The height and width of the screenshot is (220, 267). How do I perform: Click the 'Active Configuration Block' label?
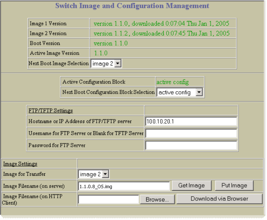pyautogui.click(x=94, y=82)
